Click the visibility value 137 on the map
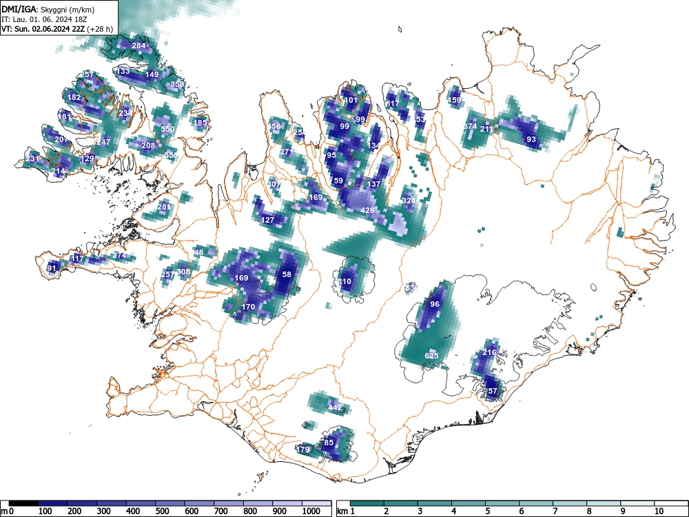The width and height of the screenshot is (689, 517). pyautogui.click(x=374, y=184)
